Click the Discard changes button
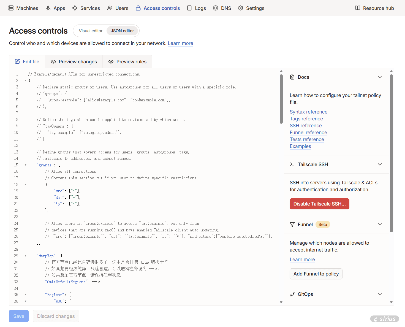The width and height of the screenshot is (405, 327). (56, 316)
